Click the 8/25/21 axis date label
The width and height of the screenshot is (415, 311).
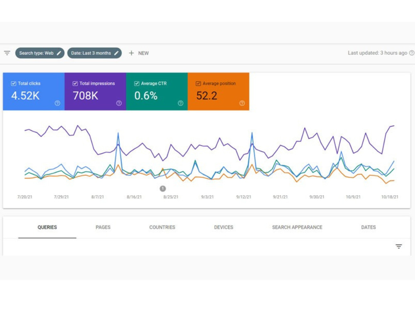(171, 197)
